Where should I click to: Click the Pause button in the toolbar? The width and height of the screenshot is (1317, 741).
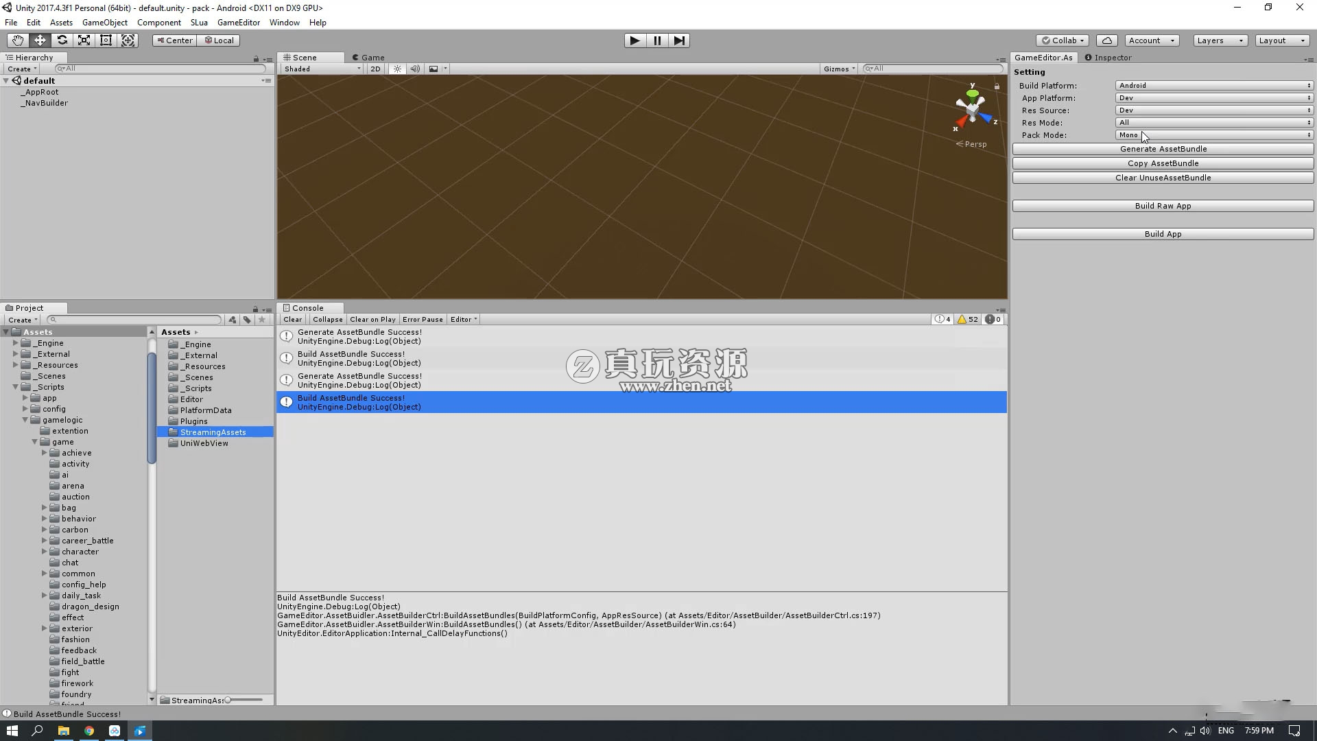tap(657, 40)
